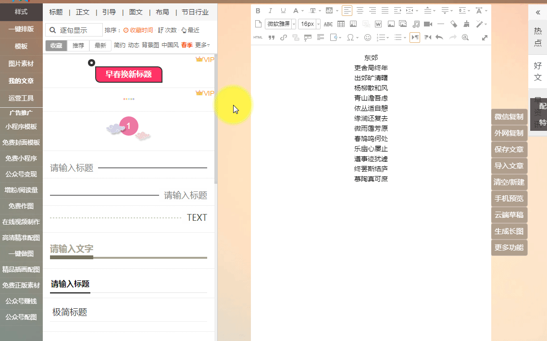
Task: Click the insert music icon
Action: coord(416,24)
